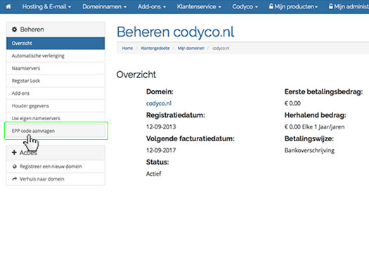Open Uw eigen nameservers sidebar item
Image resolution: width=369 pixels, height=253 pixels.
pos(56,118)
